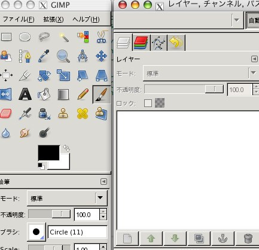Viewport: 259px width, 250px height.
Task: Select the Scissors Select tool
Action: 102,37
